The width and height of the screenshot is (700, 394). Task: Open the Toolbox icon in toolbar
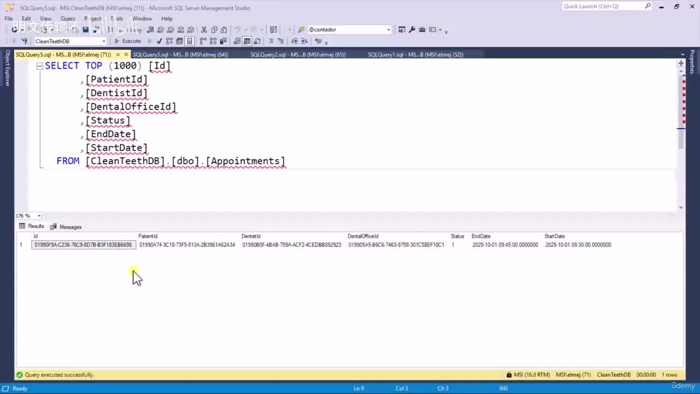click(422, 30)
